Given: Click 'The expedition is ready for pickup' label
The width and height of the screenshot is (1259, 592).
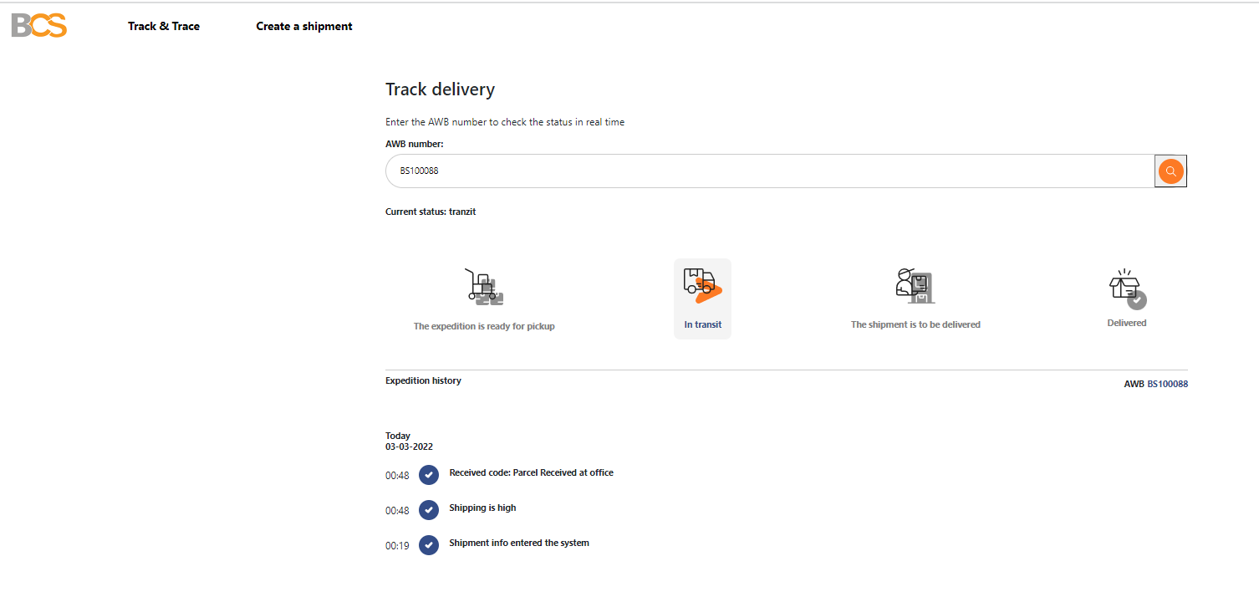Looking at the screenshot, I should point(484,326).
